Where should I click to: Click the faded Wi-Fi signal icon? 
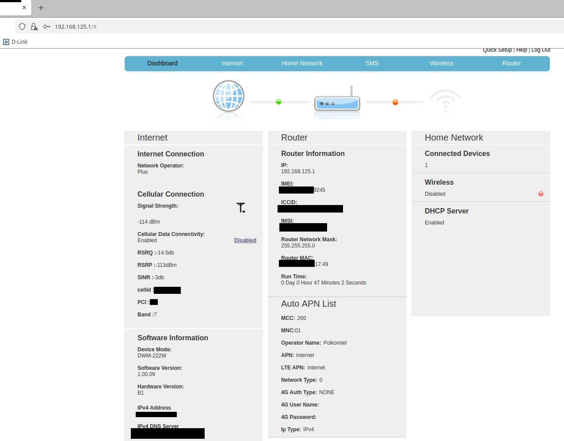446,100
